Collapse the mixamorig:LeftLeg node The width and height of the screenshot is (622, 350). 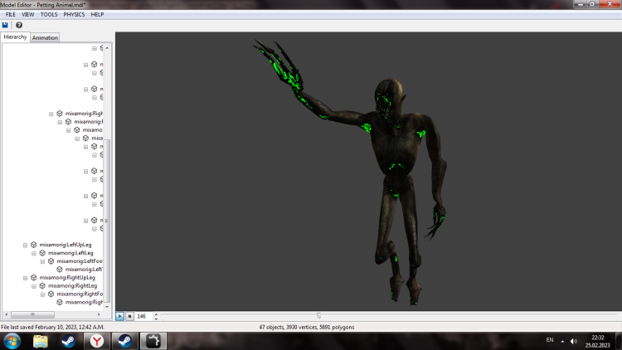(32, 253)
